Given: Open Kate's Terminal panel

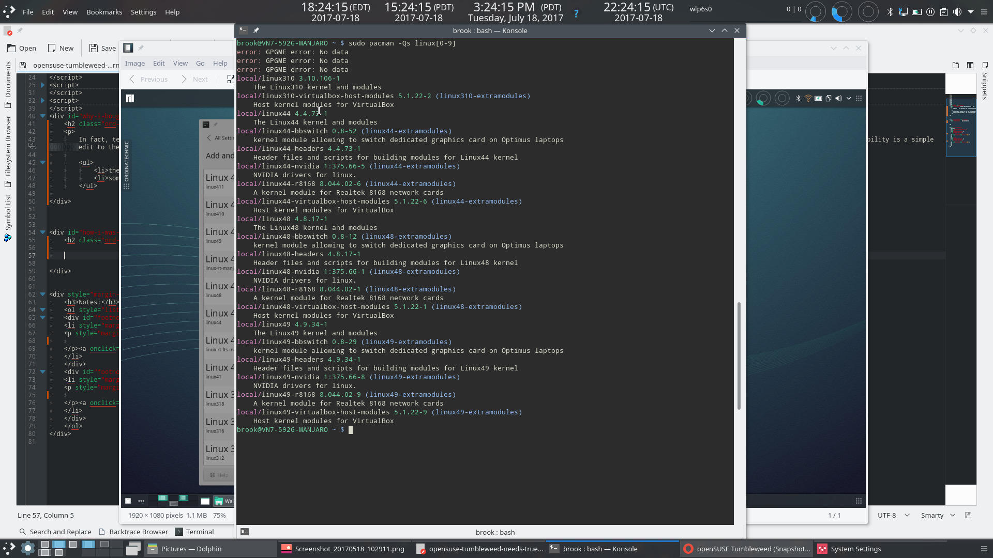Looking at the screenshot, I should click(194, 532).
